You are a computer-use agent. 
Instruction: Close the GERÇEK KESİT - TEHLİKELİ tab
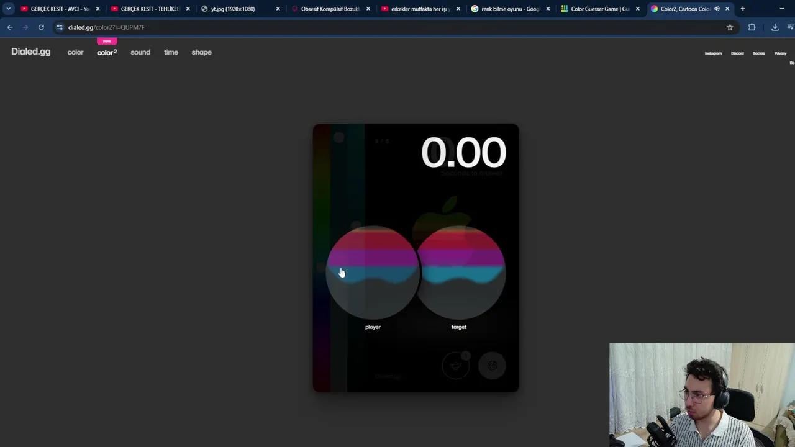pyautogui.click(x=188, y=9)
